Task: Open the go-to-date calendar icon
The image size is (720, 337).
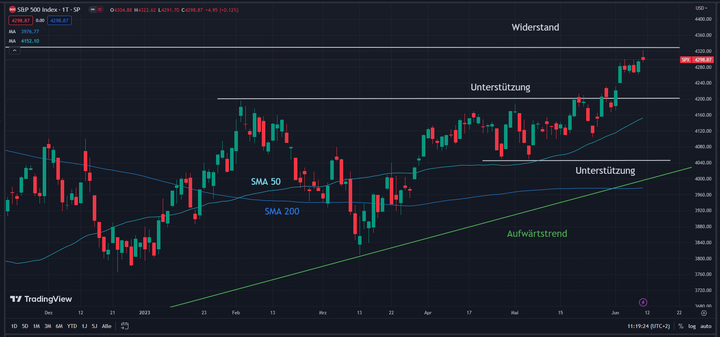Action: click(125, 326)
